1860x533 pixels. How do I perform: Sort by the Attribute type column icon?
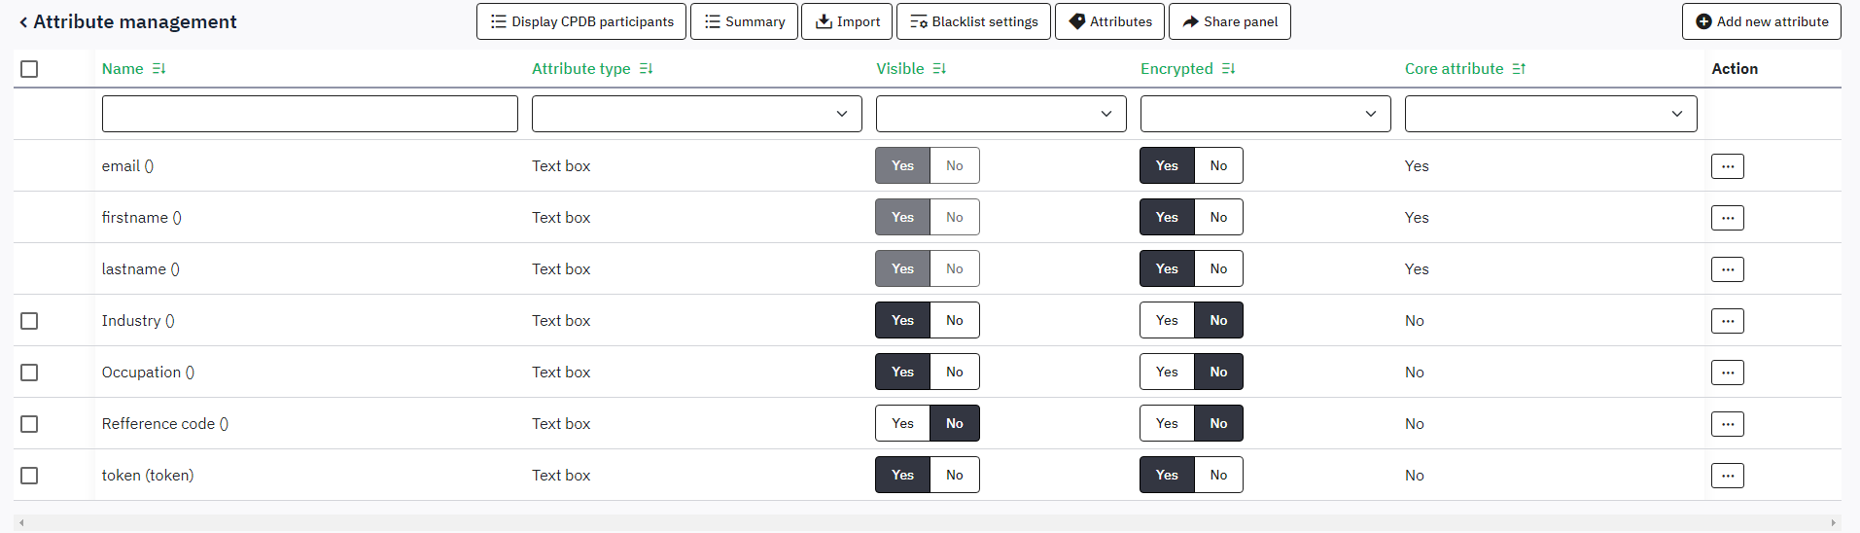point(647,69)
